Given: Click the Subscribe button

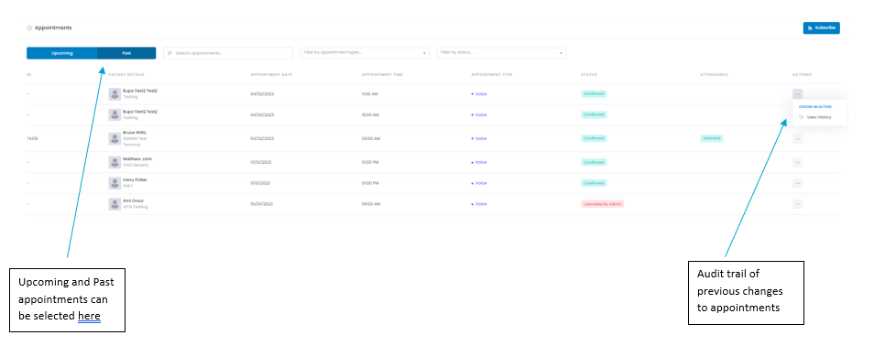Looking at the screenshot, I should pos(821,27).
